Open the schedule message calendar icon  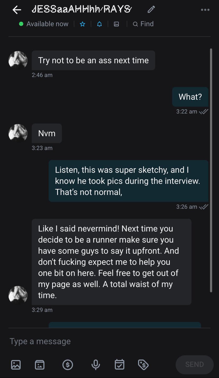tap(120, 365)
